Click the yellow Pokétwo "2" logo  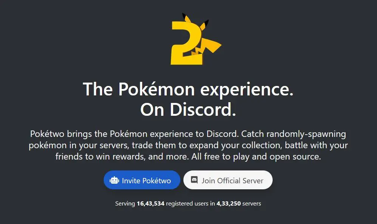tap(195, 39)
